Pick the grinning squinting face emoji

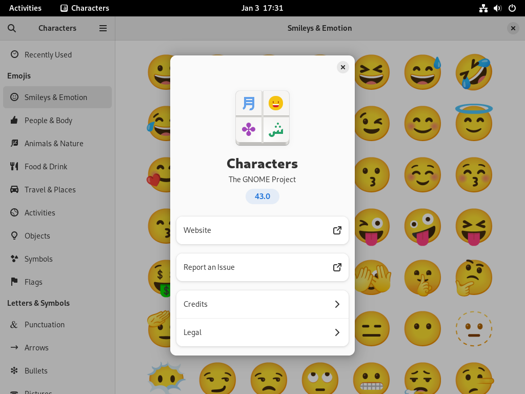point(372,72)
